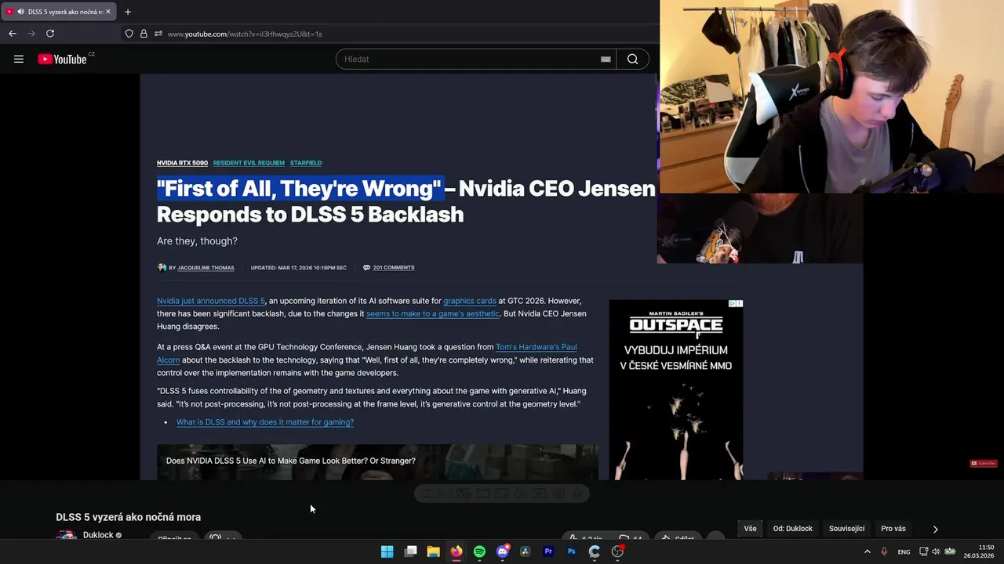
Task: Click the video title DLSS 5 vyzerá ako nočná mora
Action: (x=129, y=517)
